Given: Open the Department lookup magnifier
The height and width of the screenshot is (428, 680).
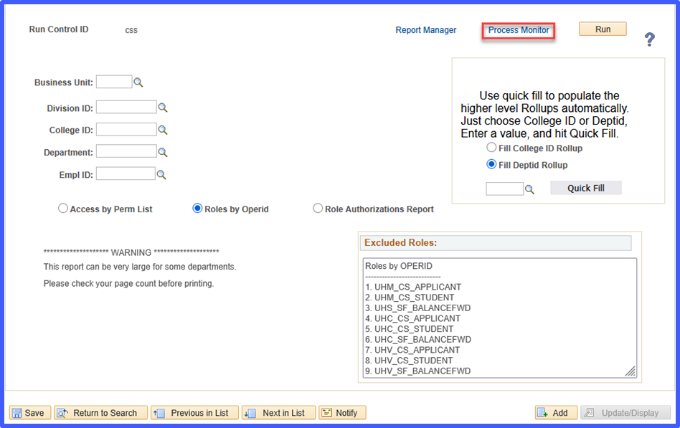Looking at the screenshot, I should [163, 151].
